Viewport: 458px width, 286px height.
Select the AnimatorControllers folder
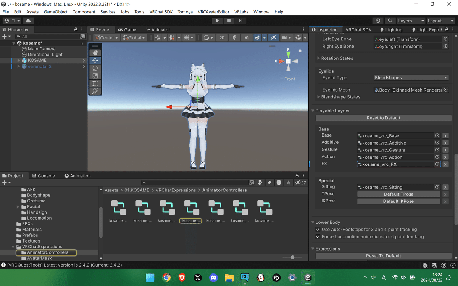coord(46,252)
